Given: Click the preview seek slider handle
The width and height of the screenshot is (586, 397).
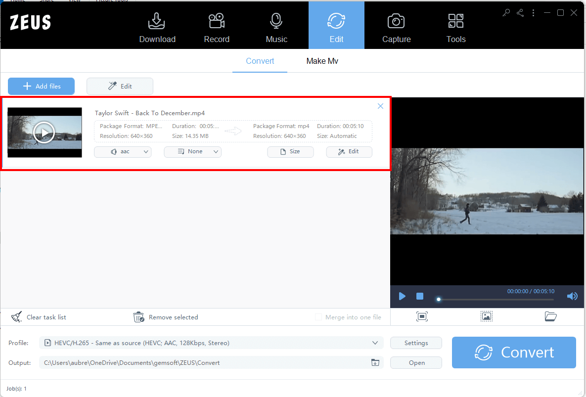Looking at the screenshot, I should point(439,299).
